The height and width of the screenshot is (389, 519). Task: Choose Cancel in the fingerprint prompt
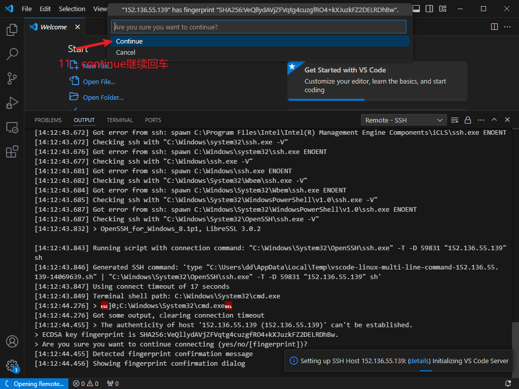click(x=260, y=52)
